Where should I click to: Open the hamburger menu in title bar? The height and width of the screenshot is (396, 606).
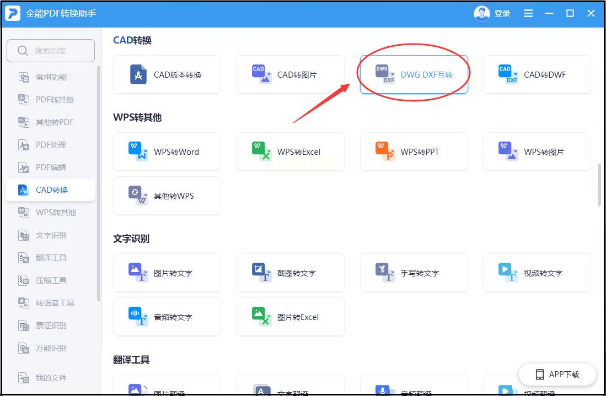528,13
